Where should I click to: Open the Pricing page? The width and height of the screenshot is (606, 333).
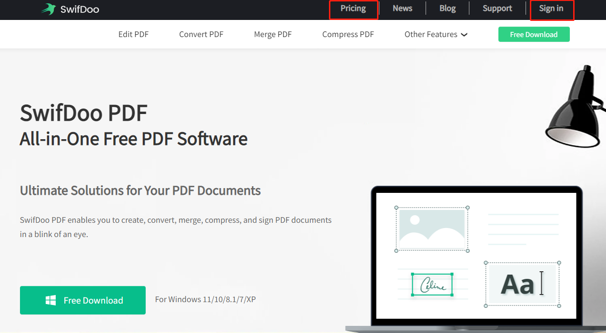tap(353, 9)
